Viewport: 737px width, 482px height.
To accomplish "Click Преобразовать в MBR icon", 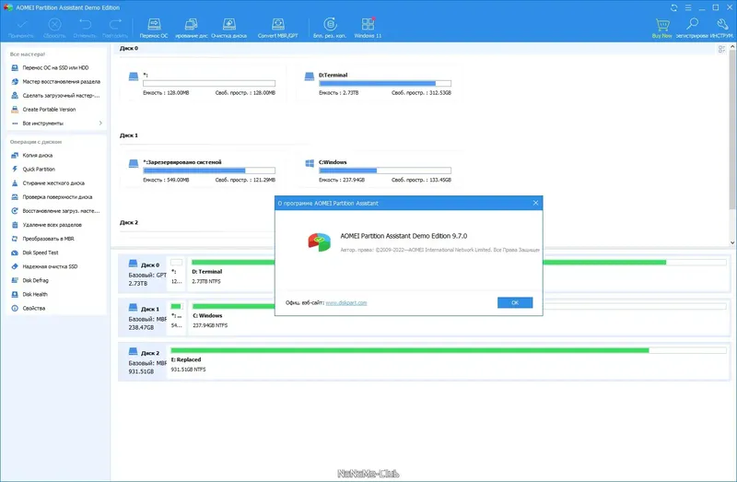I will 15,239.
